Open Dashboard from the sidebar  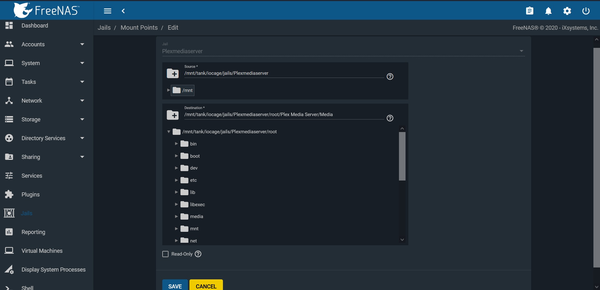pos(35,26)
